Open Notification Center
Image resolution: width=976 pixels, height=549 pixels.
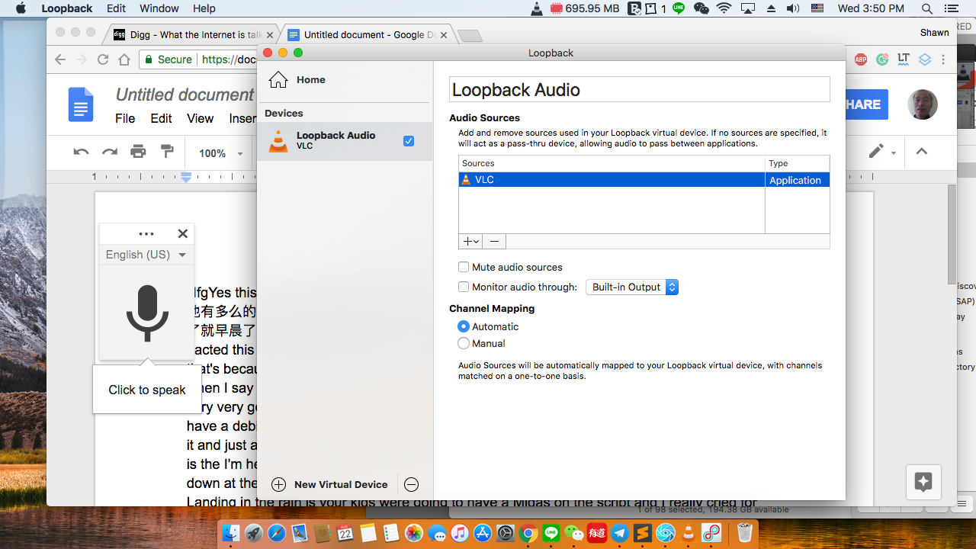(950, 8)
